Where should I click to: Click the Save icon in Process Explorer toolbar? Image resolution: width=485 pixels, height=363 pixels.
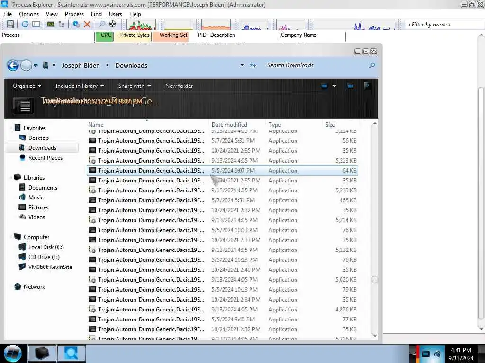(x=10, y=24)
